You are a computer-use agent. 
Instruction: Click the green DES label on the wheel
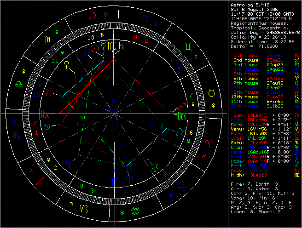tap(182, 116)
